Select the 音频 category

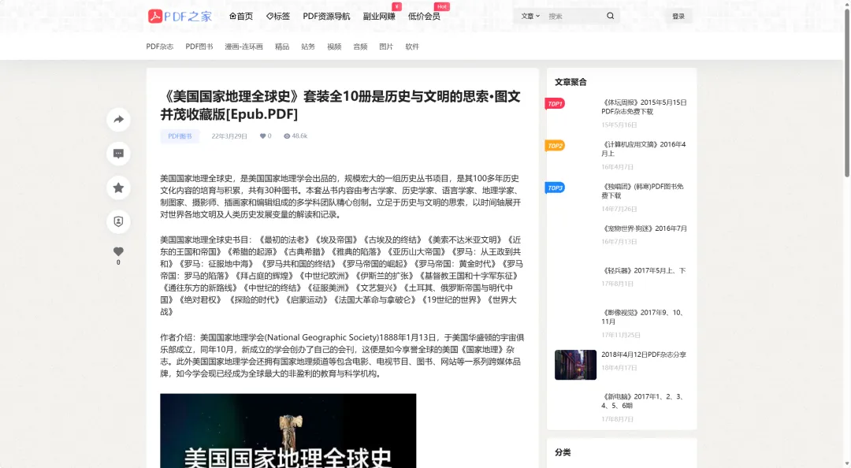[x=360, y=46]
